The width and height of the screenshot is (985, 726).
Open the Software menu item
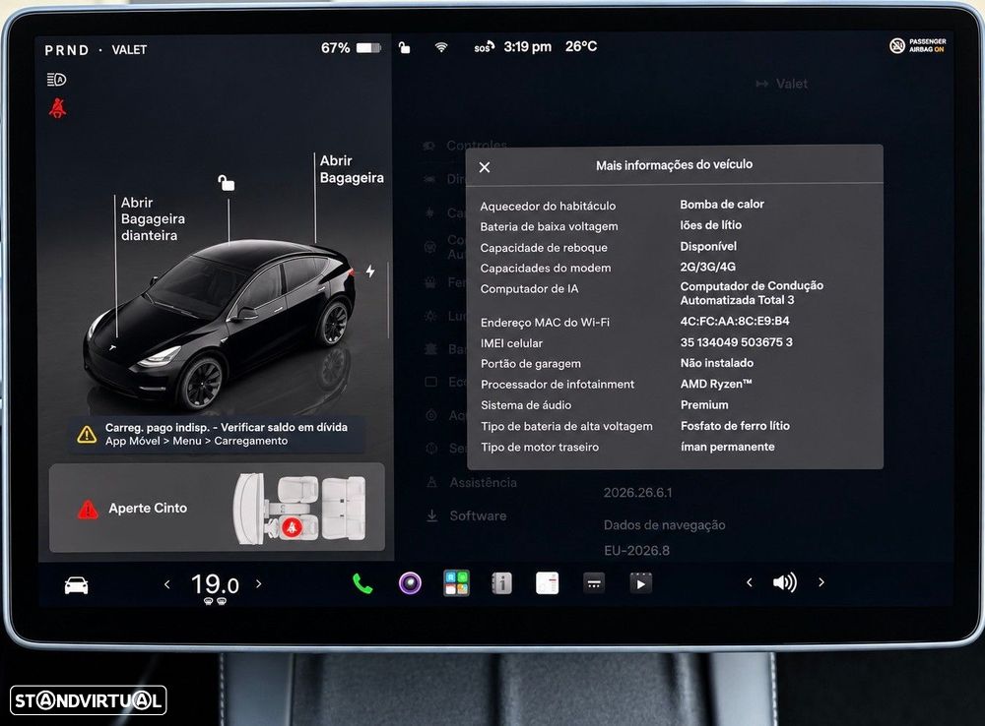[x=466, y=515]
